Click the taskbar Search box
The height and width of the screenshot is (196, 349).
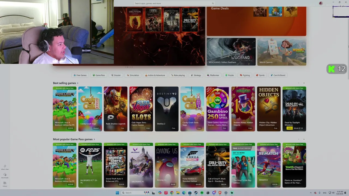(x=136, y=193)
